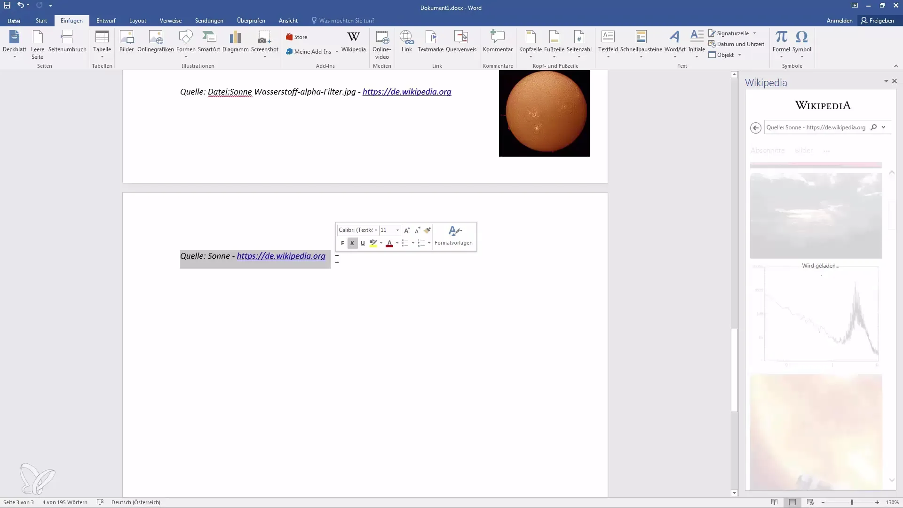Switch to the Layout tab
This screenshot has width=903, height=508.
138,21
